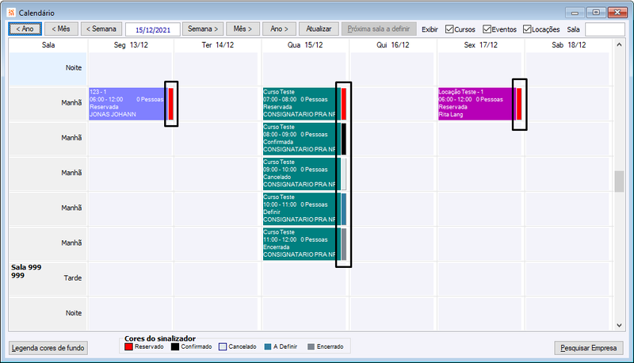Click red status marker on JONAS JOHANN booking
Image resolution: width=634 pixels, height=363 pixels.
[x=171, y=104]
